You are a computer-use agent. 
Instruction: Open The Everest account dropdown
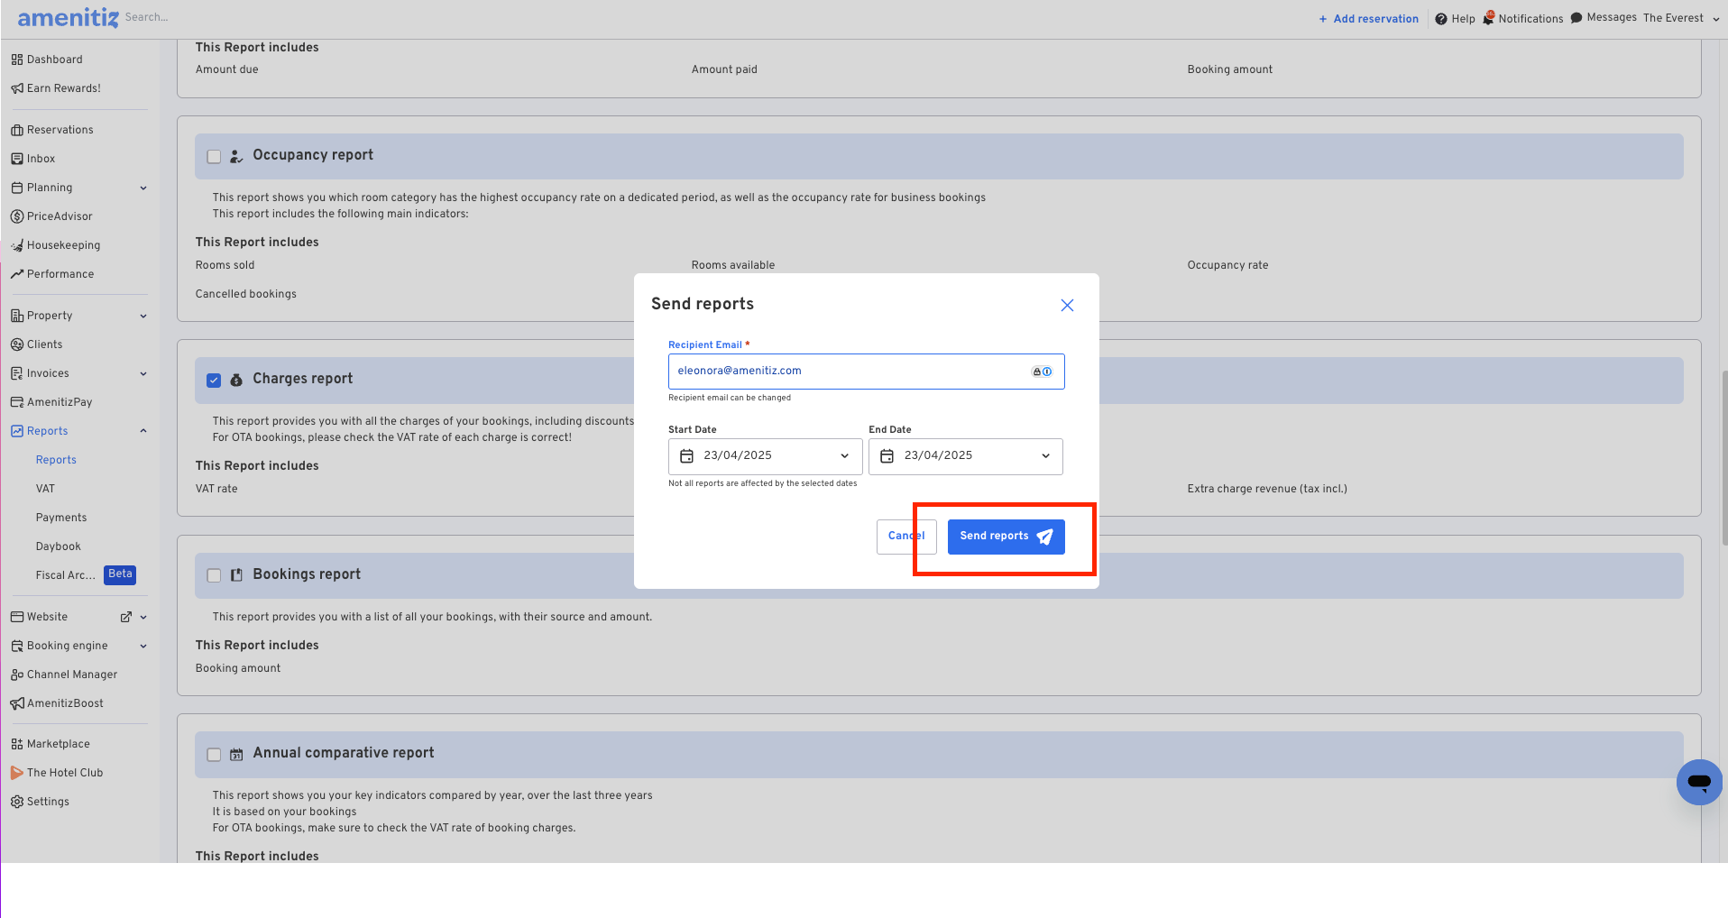pos(1681,18)
